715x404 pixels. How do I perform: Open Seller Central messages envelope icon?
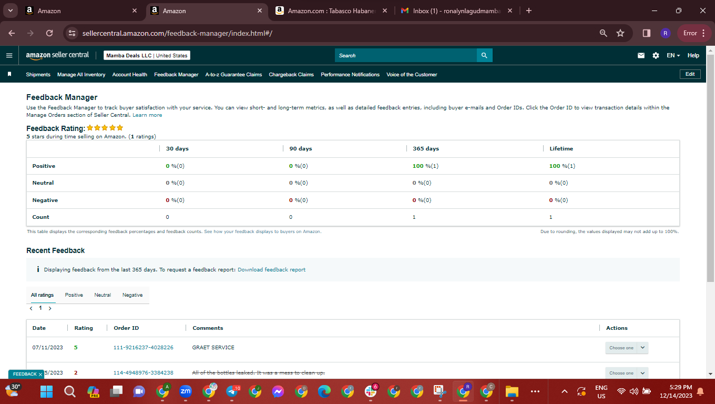pos(641,55)
